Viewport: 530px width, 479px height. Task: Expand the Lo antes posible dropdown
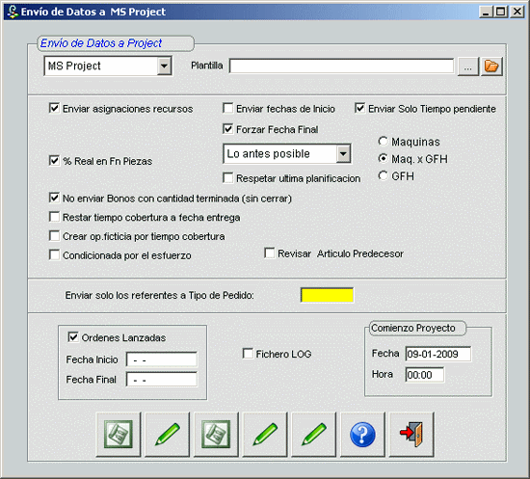point(343,154)
